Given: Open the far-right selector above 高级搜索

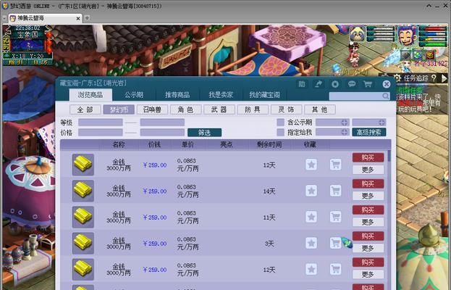Looking at the screenshot, I should point(369,122).
